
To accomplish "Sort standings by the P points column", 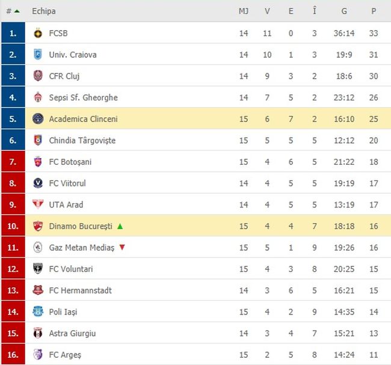I will pyautogui.click(x=374, y=11).
